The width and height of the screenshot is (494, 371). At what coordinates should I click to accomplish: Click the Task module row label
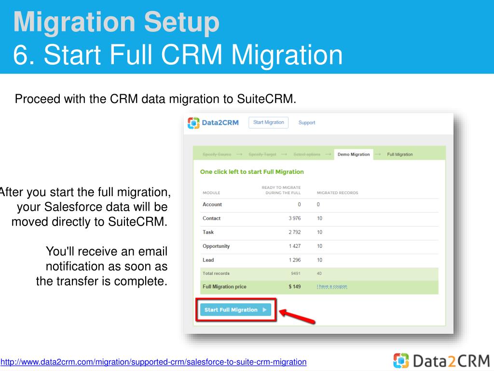[x=208, y=232]
